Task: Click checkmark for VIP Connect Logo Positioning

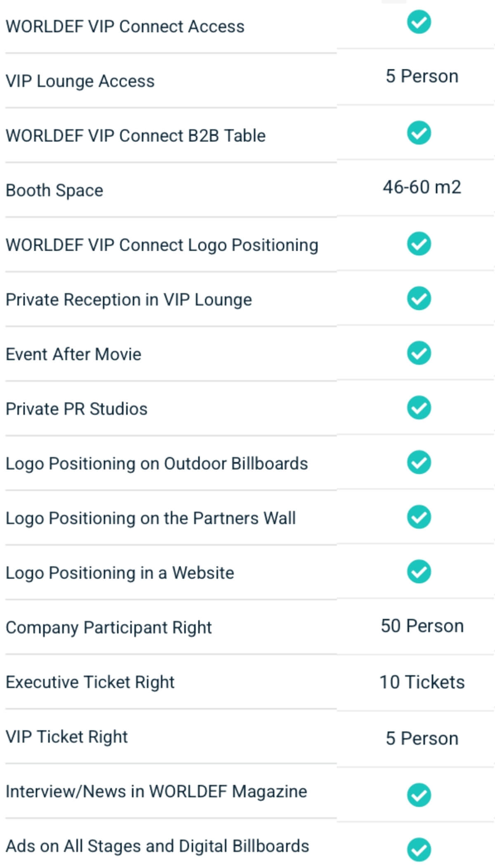Action: 419,244
